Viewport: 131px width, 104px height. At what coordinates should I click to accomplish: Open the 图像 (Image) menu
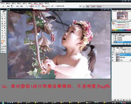(x=14, y=3)
